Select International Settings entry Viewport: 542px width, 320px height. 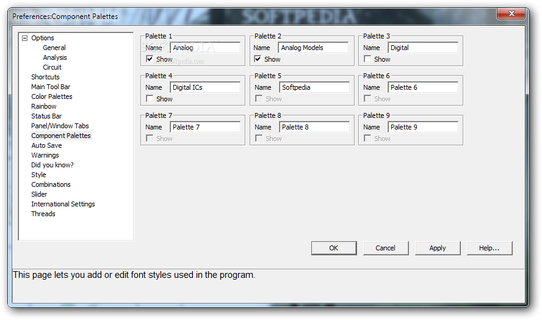(x=63, y=204)
